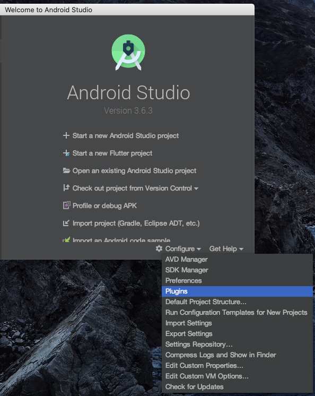The height and width of the screenshot is (396, 315).
Task: Open Settings Repository... menu item
Action: click(x=237, y=344)
